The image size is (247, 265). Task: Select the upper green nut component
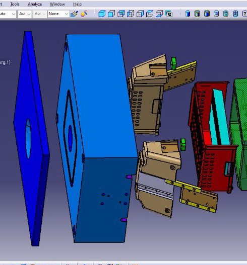click(x=173, y=63)
